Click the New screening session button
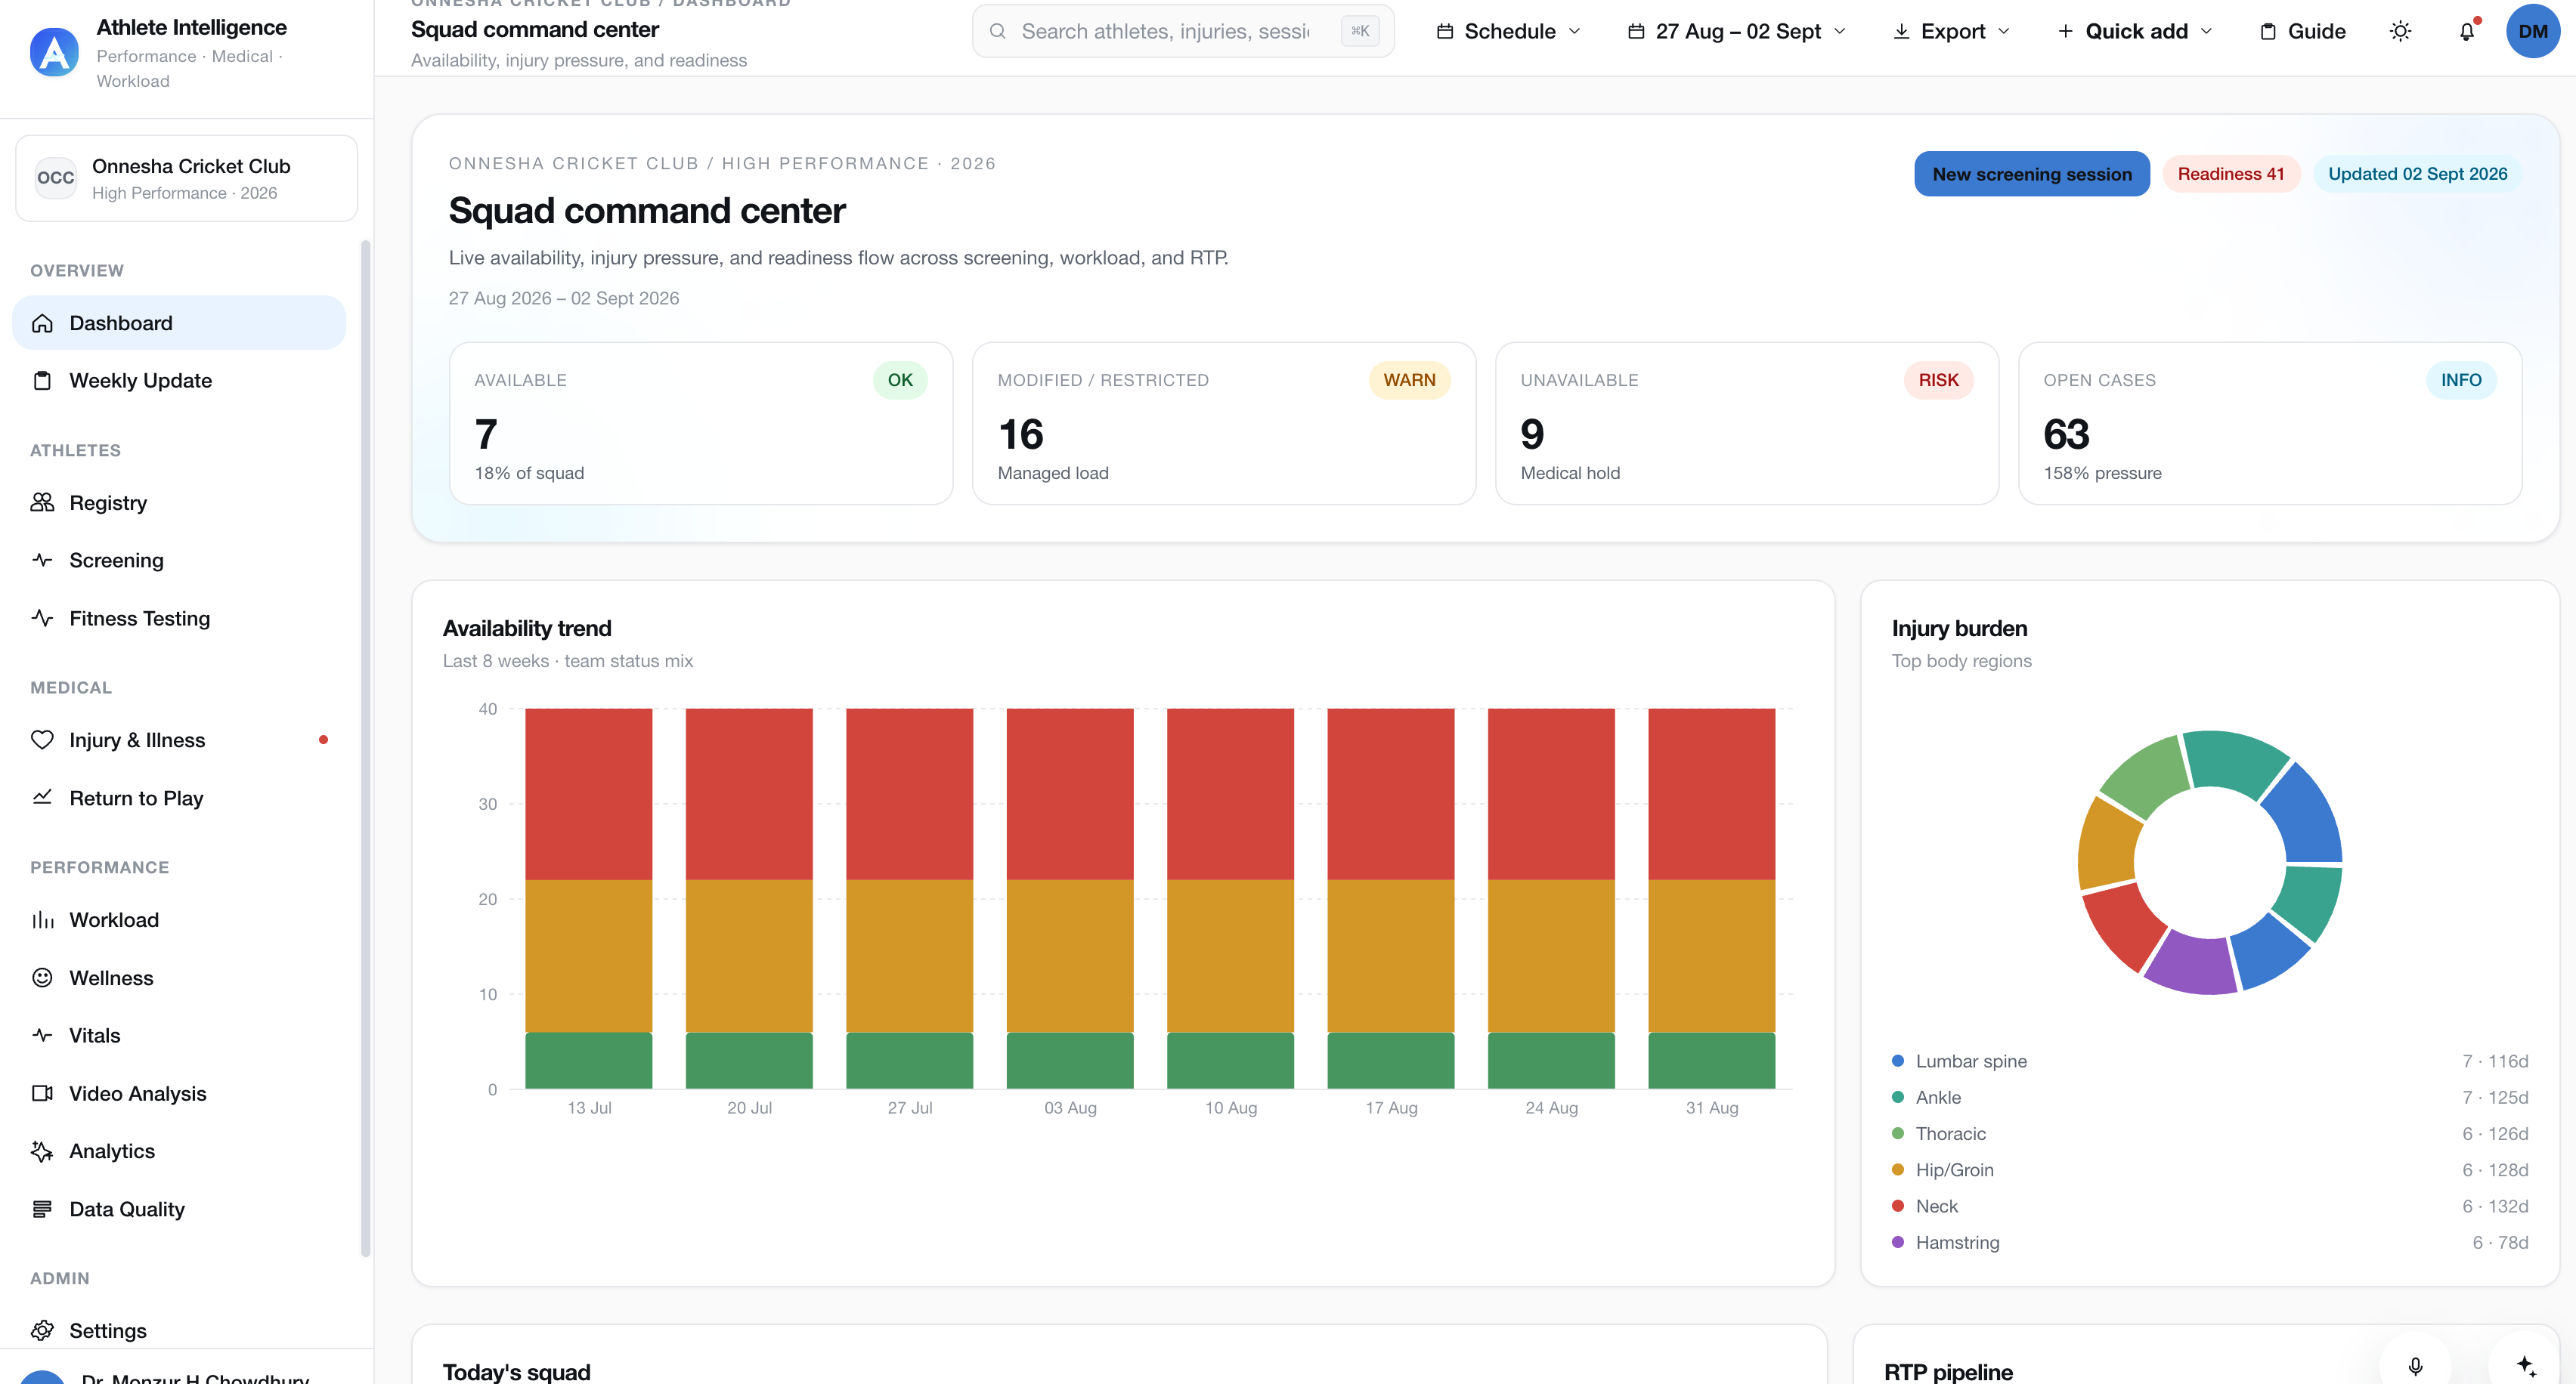The width and height of the screenshot is (2576, 1384). point(2031,174)
